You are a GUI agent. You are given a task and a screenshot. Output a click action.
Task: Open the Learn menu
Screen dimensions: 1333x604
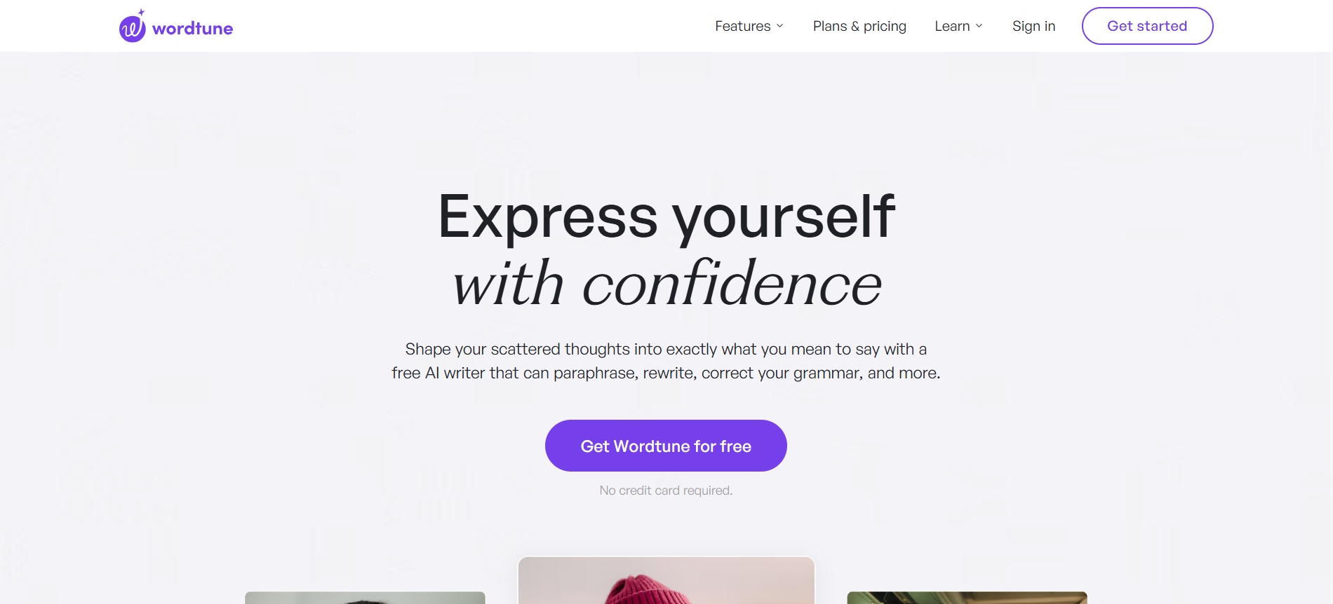click(x=958, y=26)
